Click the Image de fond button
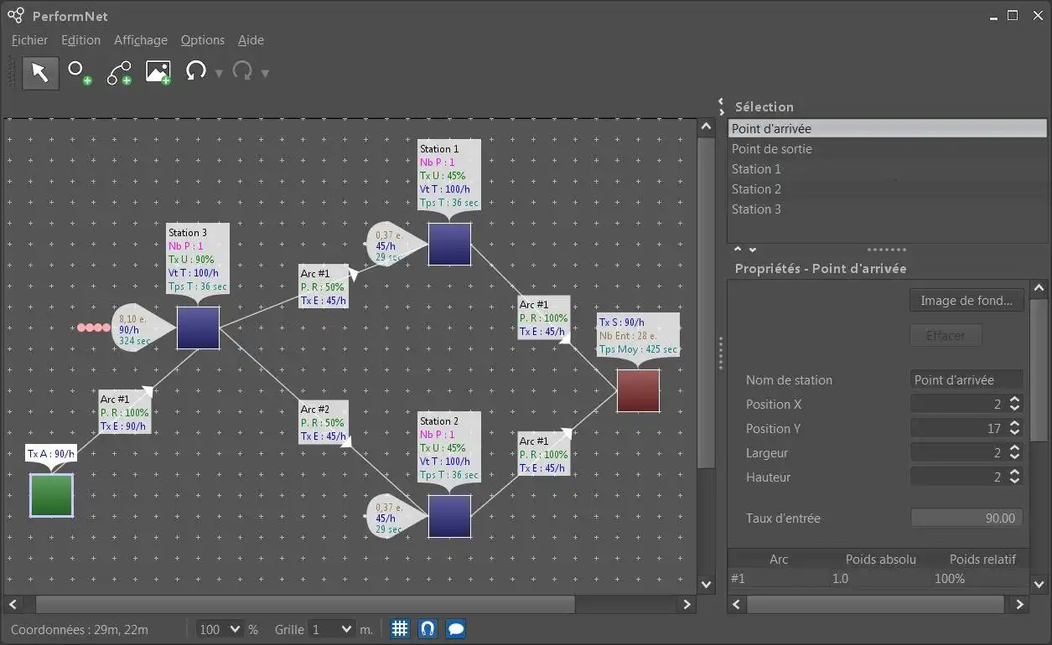The height and width of the screenshot is (645, 1052). (x=966, y=301)
